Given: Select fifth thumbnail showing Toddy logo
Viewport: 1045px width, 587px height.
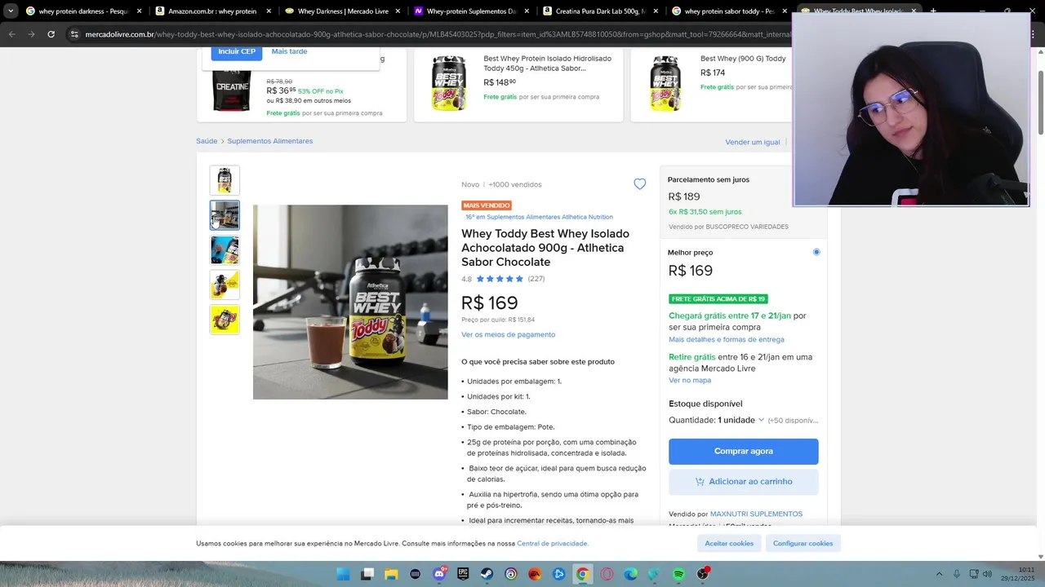Looking at the screenshot, I should click(225, 320).
